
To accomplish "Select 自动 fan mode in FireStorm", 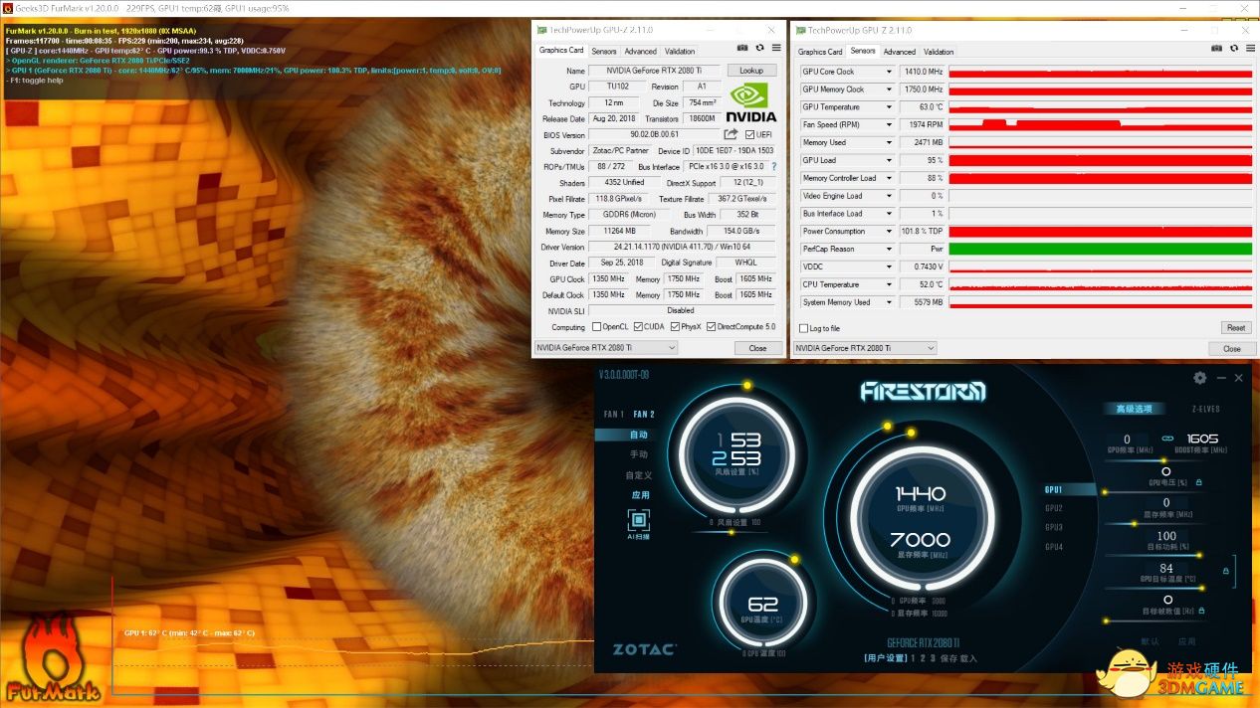I will [x=638, y=435].
